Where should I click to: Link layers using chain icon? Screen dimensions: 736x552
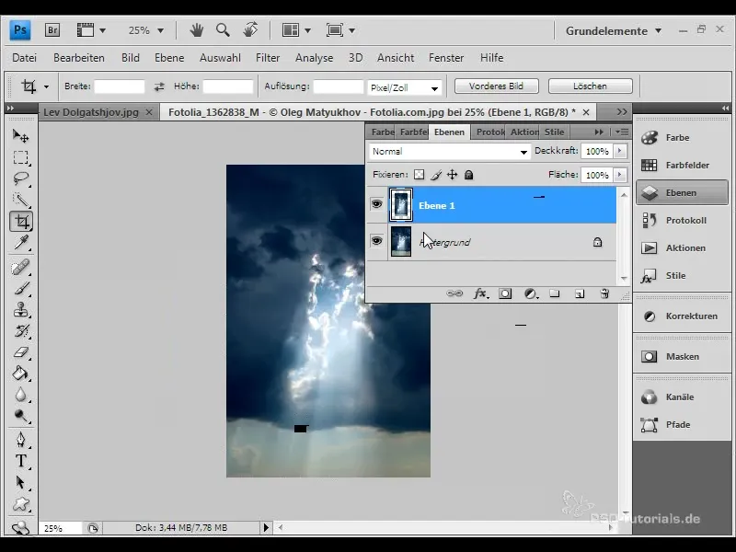(x=454, y=293)
